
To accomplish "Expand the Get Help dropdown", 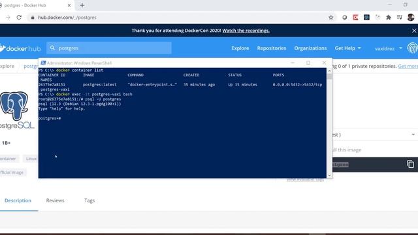I will click(x=347, y=48).
